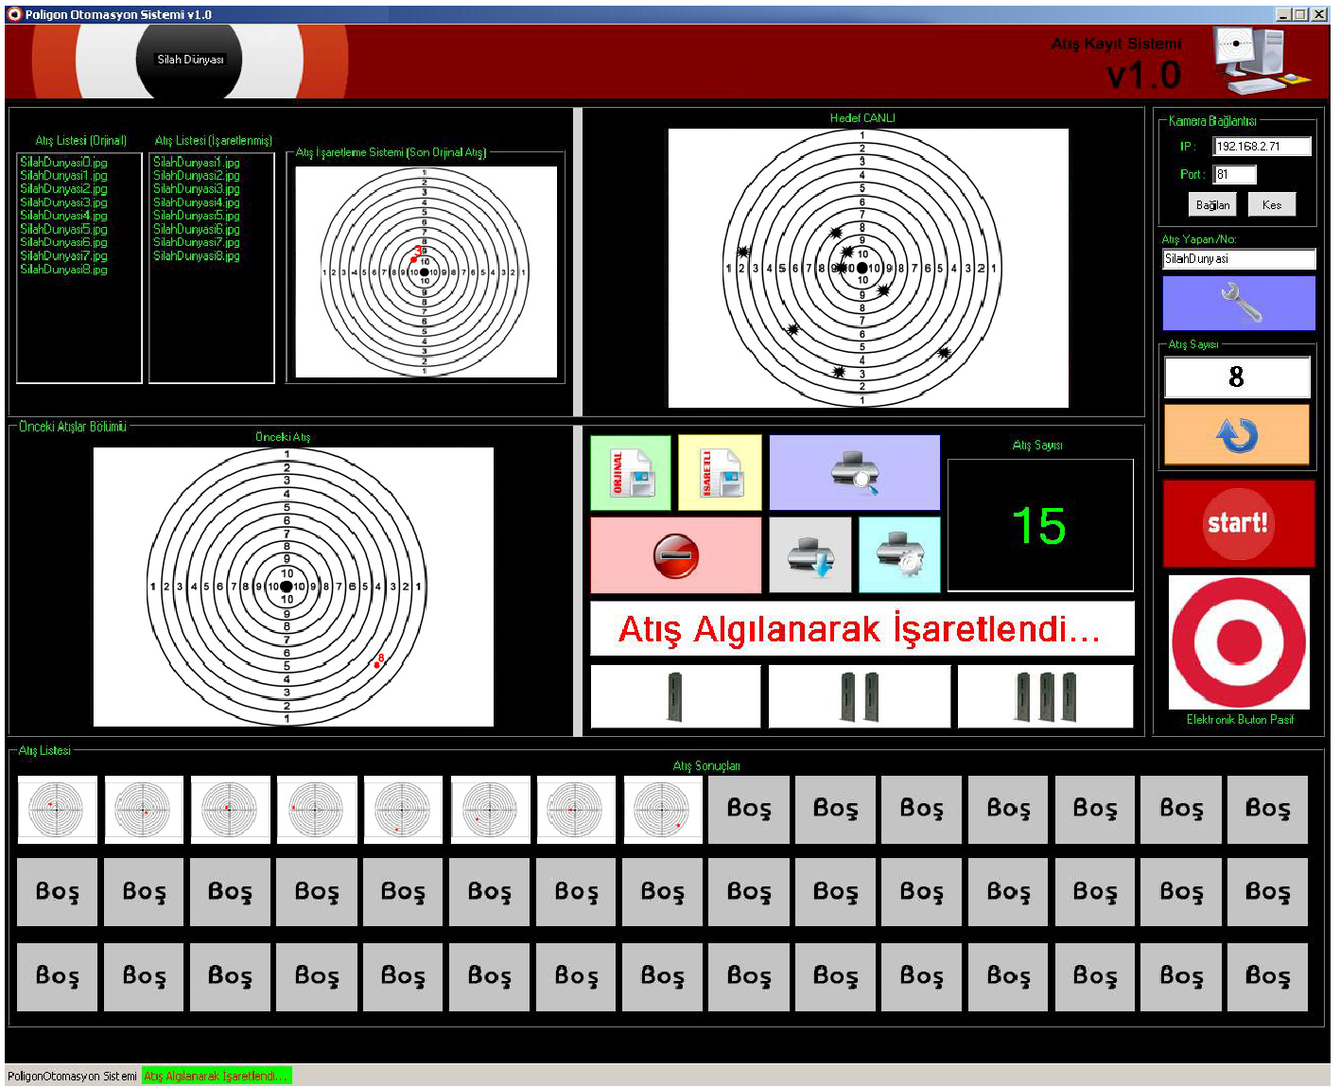Click the printer icon with blue down arrow

tap(809, 555)
